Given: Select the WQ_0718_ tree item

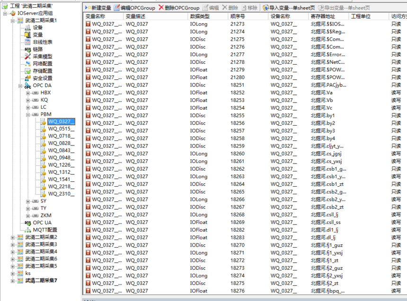Looking at the screenshot, I should (61, 136).
